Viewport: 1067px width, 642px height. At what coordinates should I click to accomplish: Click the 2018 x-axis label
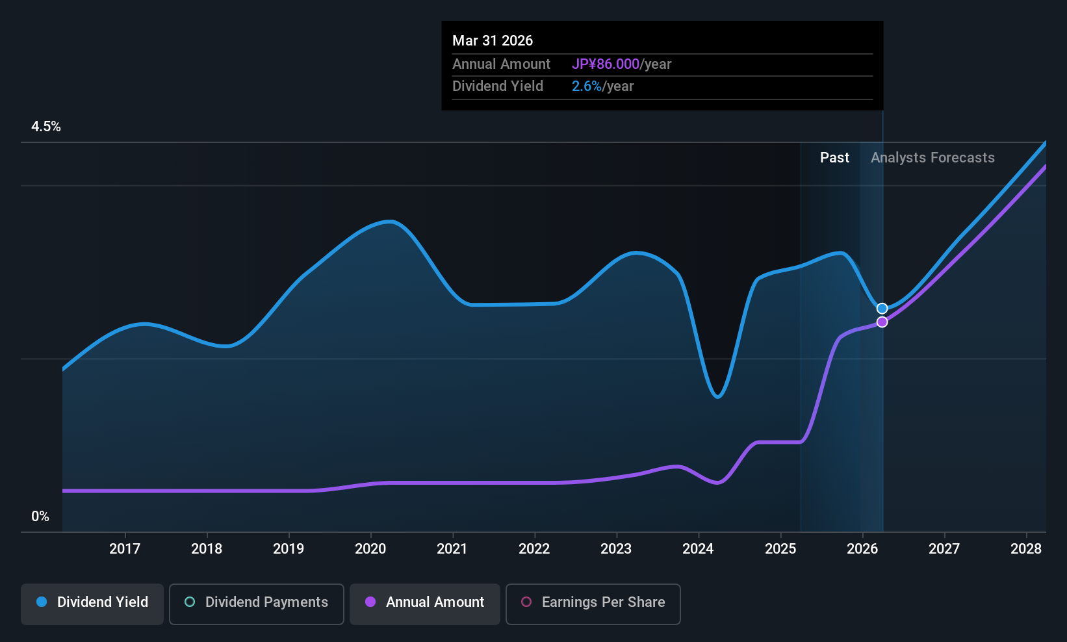click(x=207, y=548)
